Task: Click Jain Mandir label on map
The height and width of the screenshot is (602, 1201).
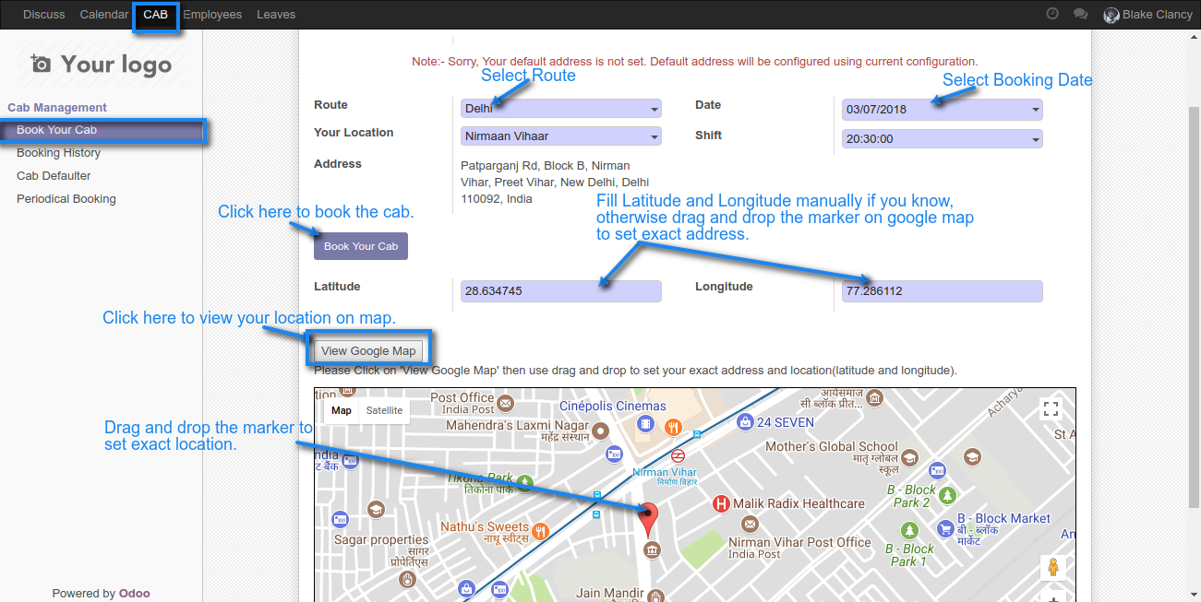Action: coord(608,594)
